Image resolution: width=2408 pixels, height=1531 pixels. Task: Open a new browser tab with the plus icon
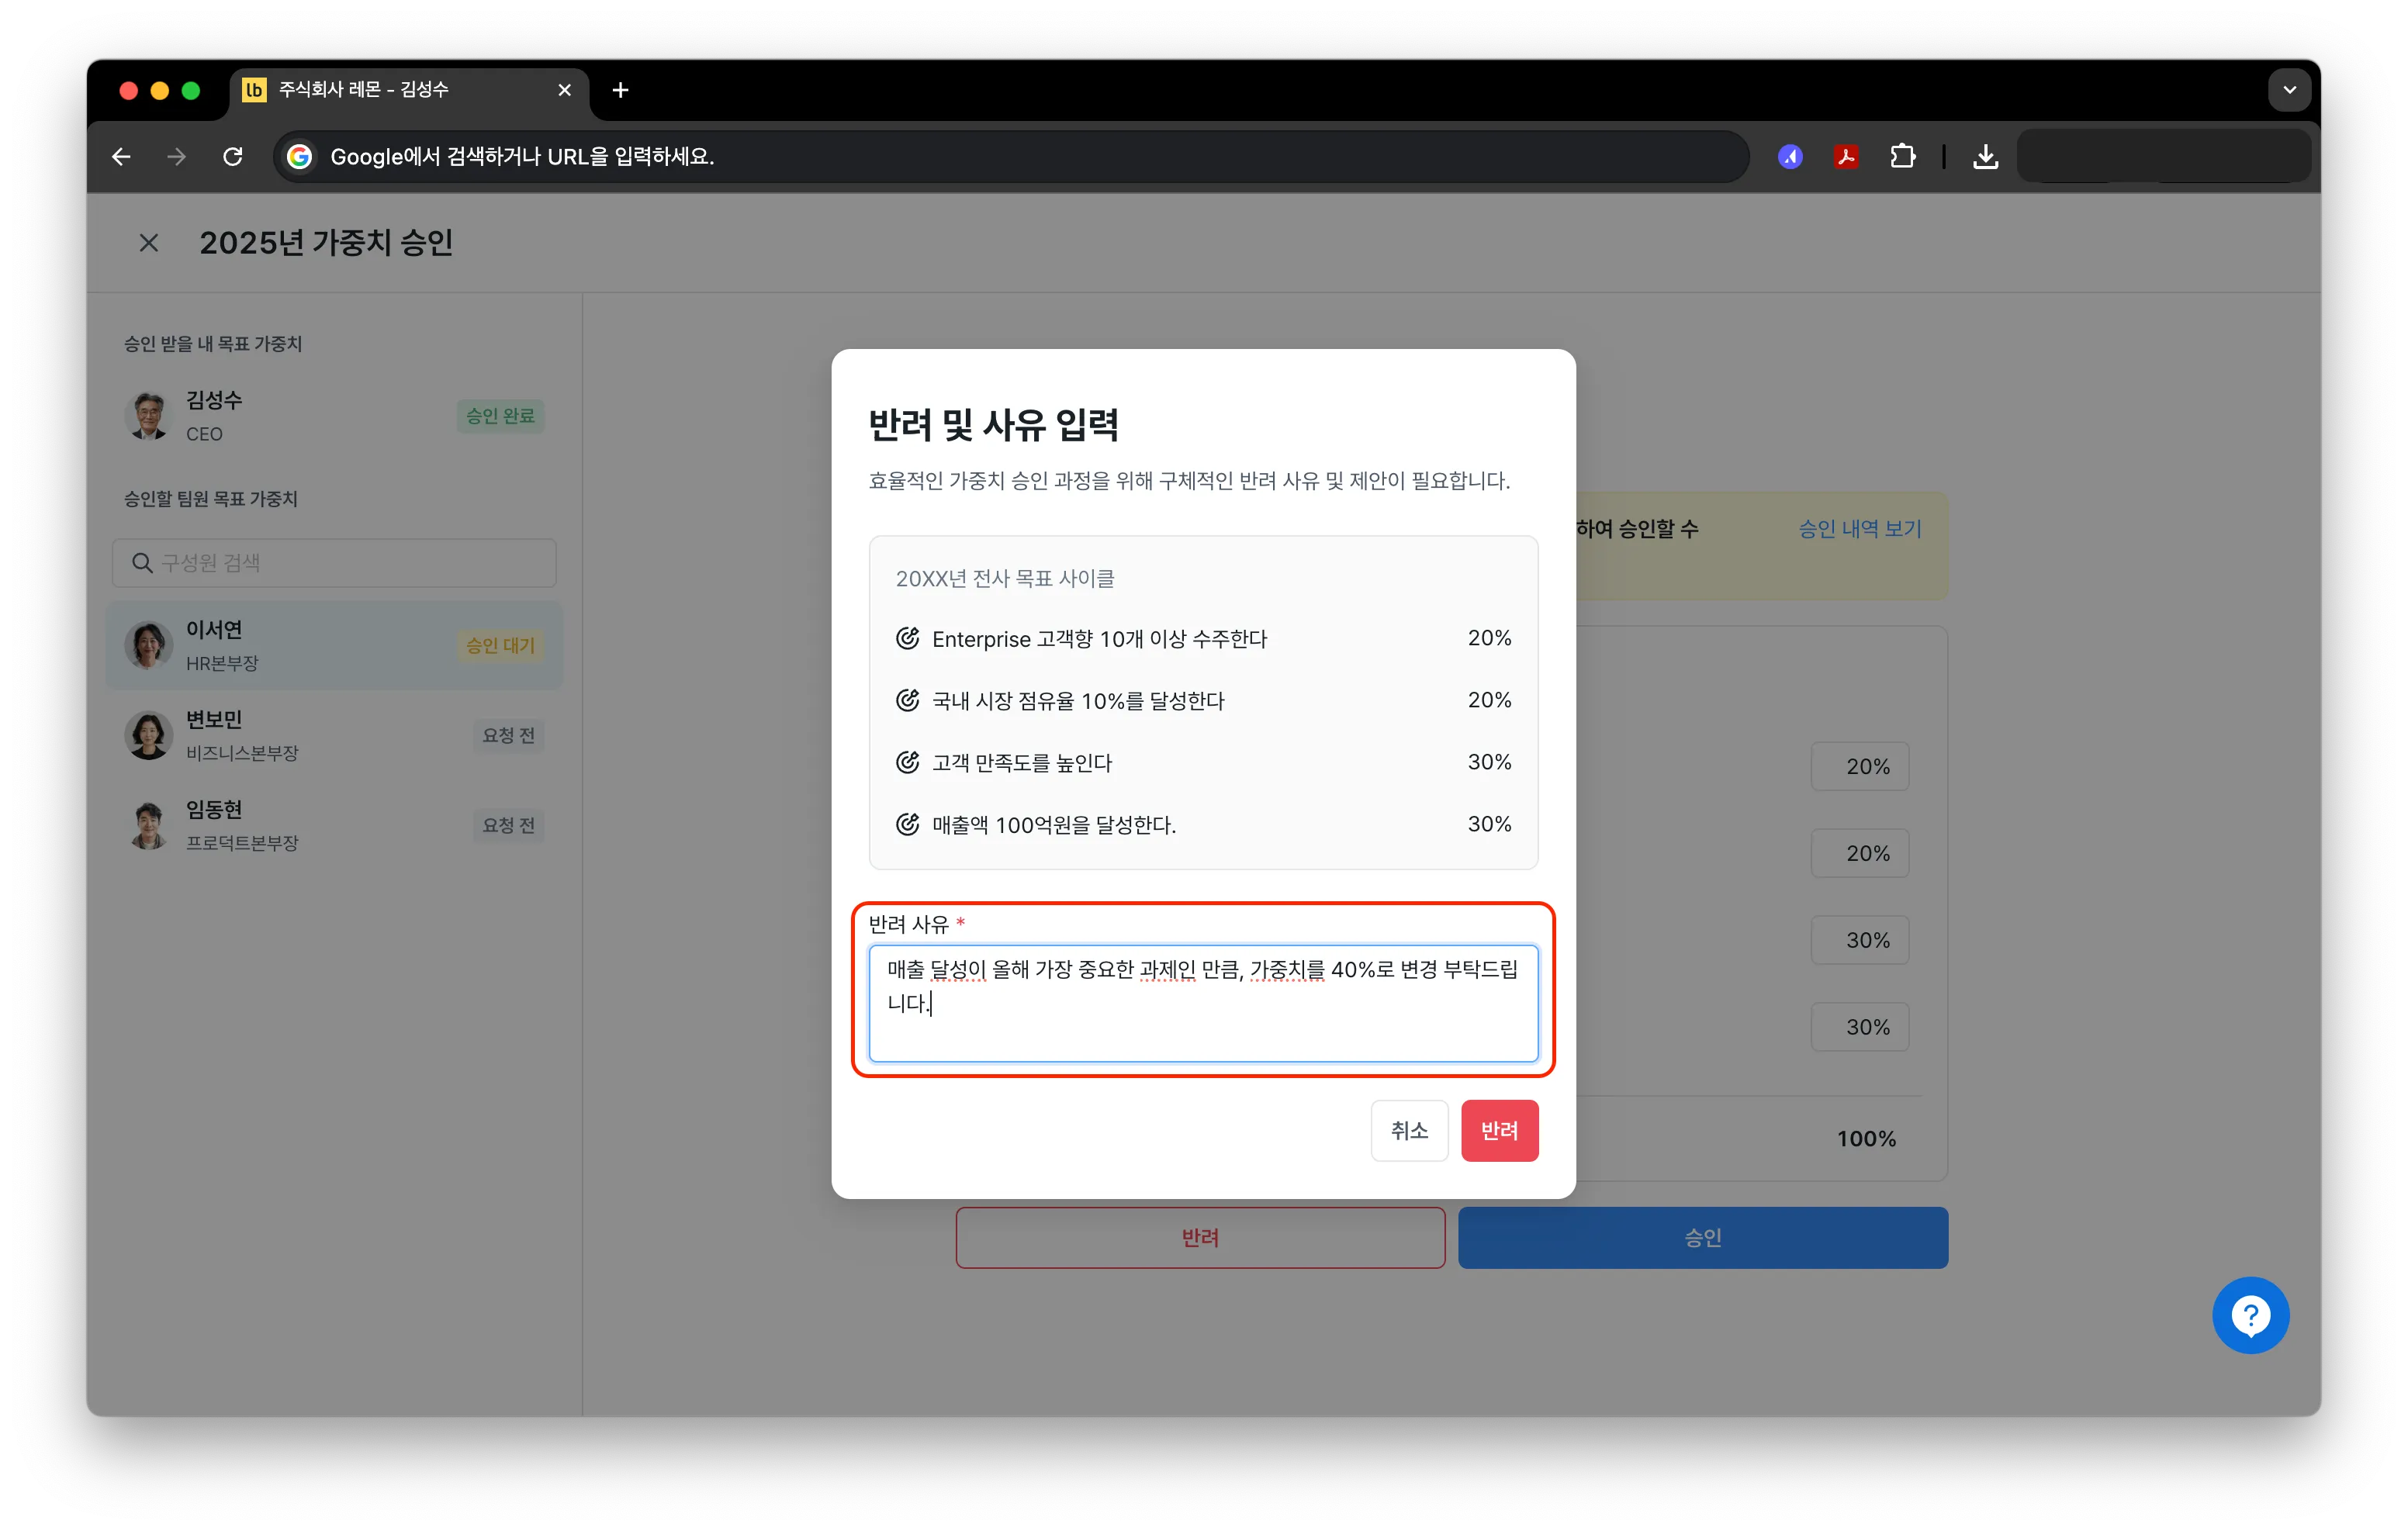620,90
